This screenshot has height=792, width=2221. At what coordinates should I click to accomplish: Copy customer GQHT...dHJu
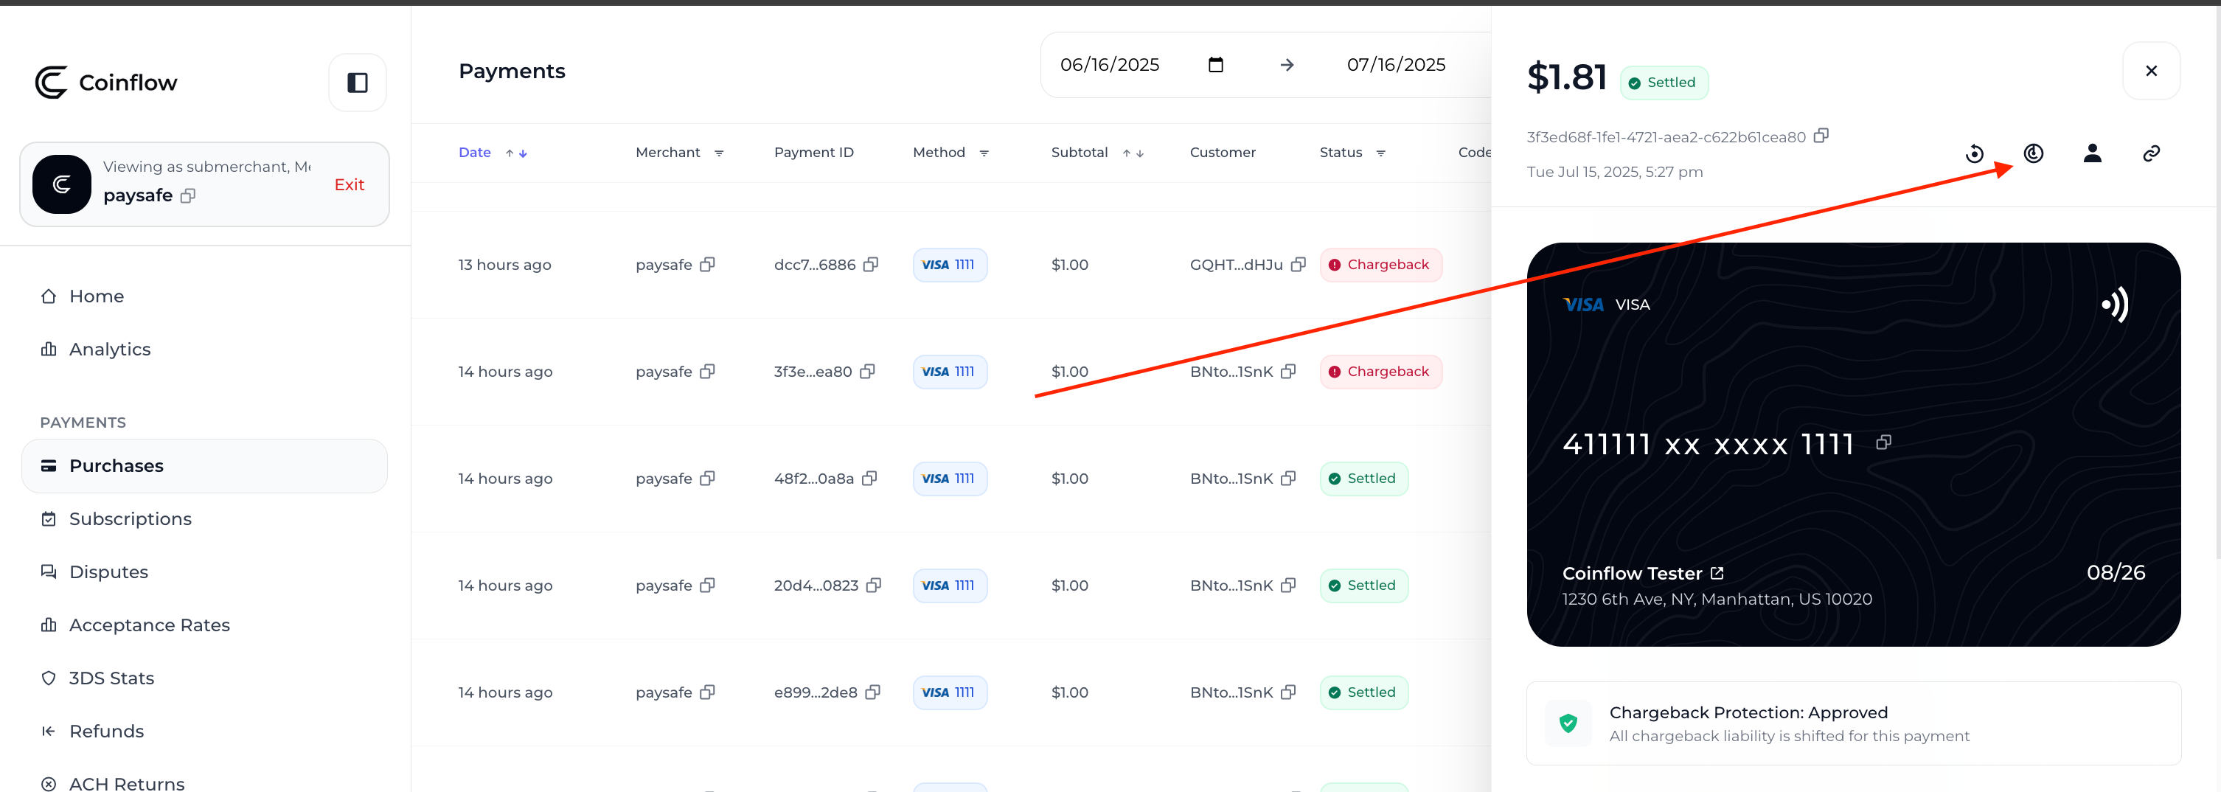point(1299,265)
